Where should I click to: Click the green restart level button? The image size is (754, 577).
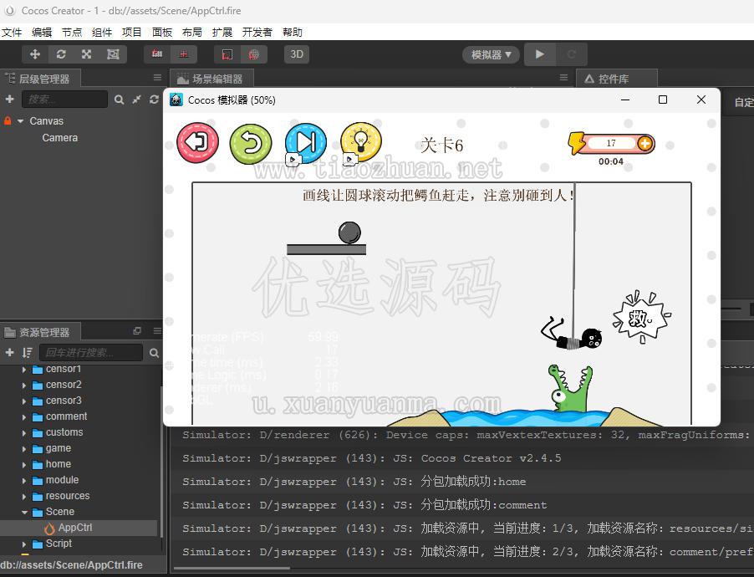[251, 144]
